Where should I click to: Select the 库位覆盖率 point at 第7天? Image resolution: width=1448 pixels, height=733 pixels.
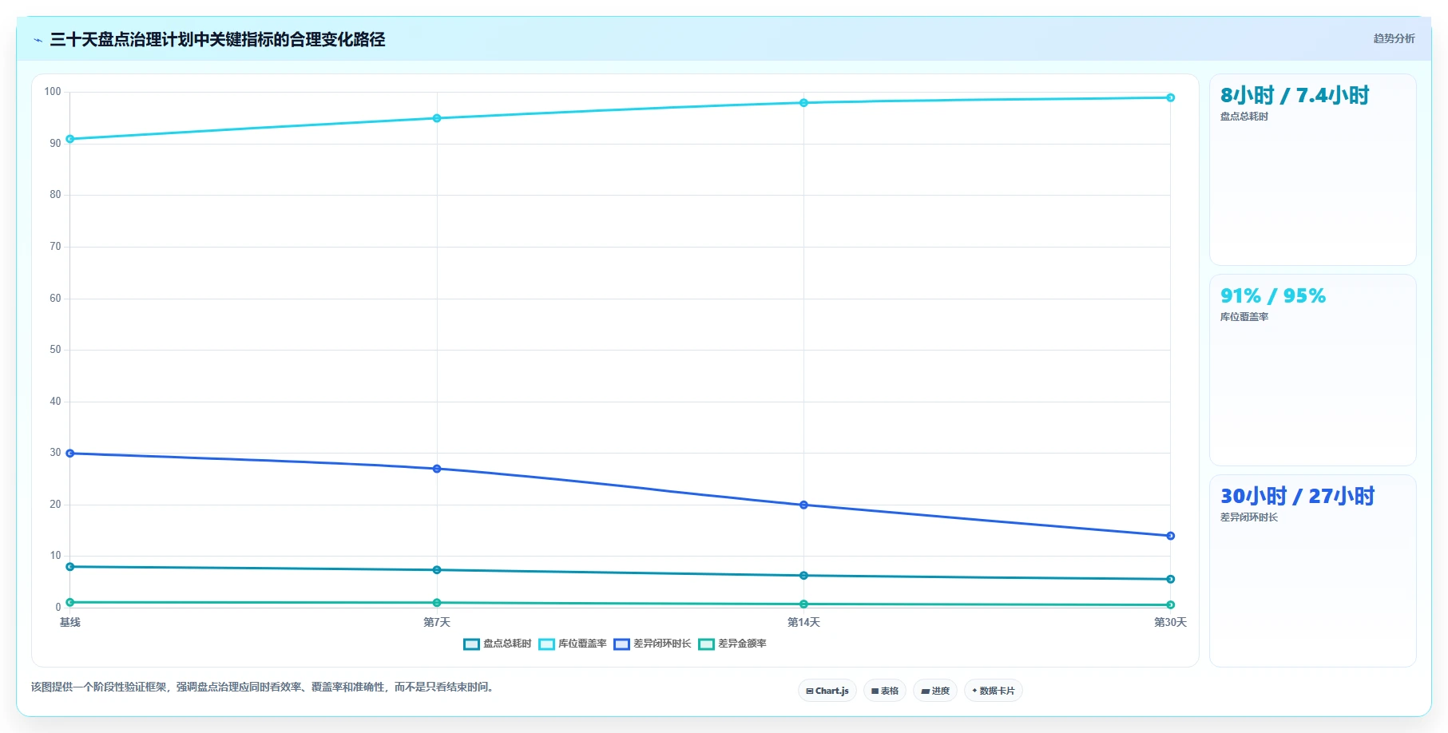(437, 118)
